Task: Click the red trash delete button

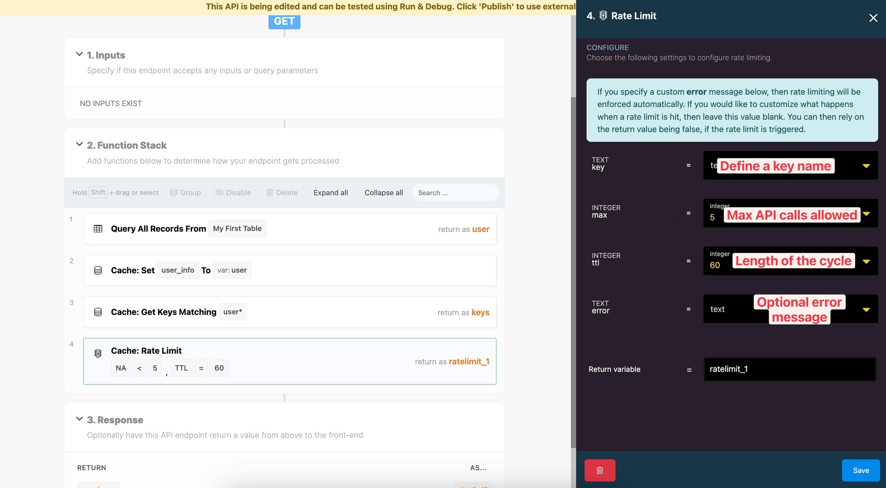Action: pos(600,470)
